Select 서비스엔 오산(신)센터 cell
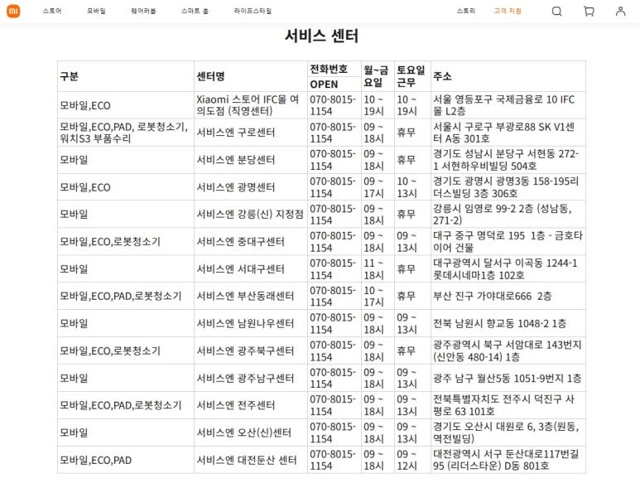640x488 pixels. point(251,432)
